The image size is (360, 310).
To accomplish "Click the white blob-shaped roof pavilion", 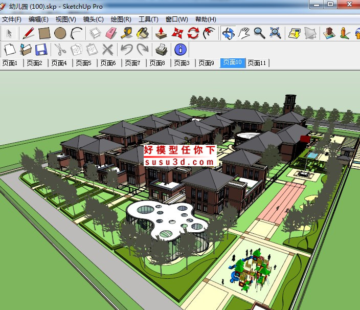I will point(167,219).
